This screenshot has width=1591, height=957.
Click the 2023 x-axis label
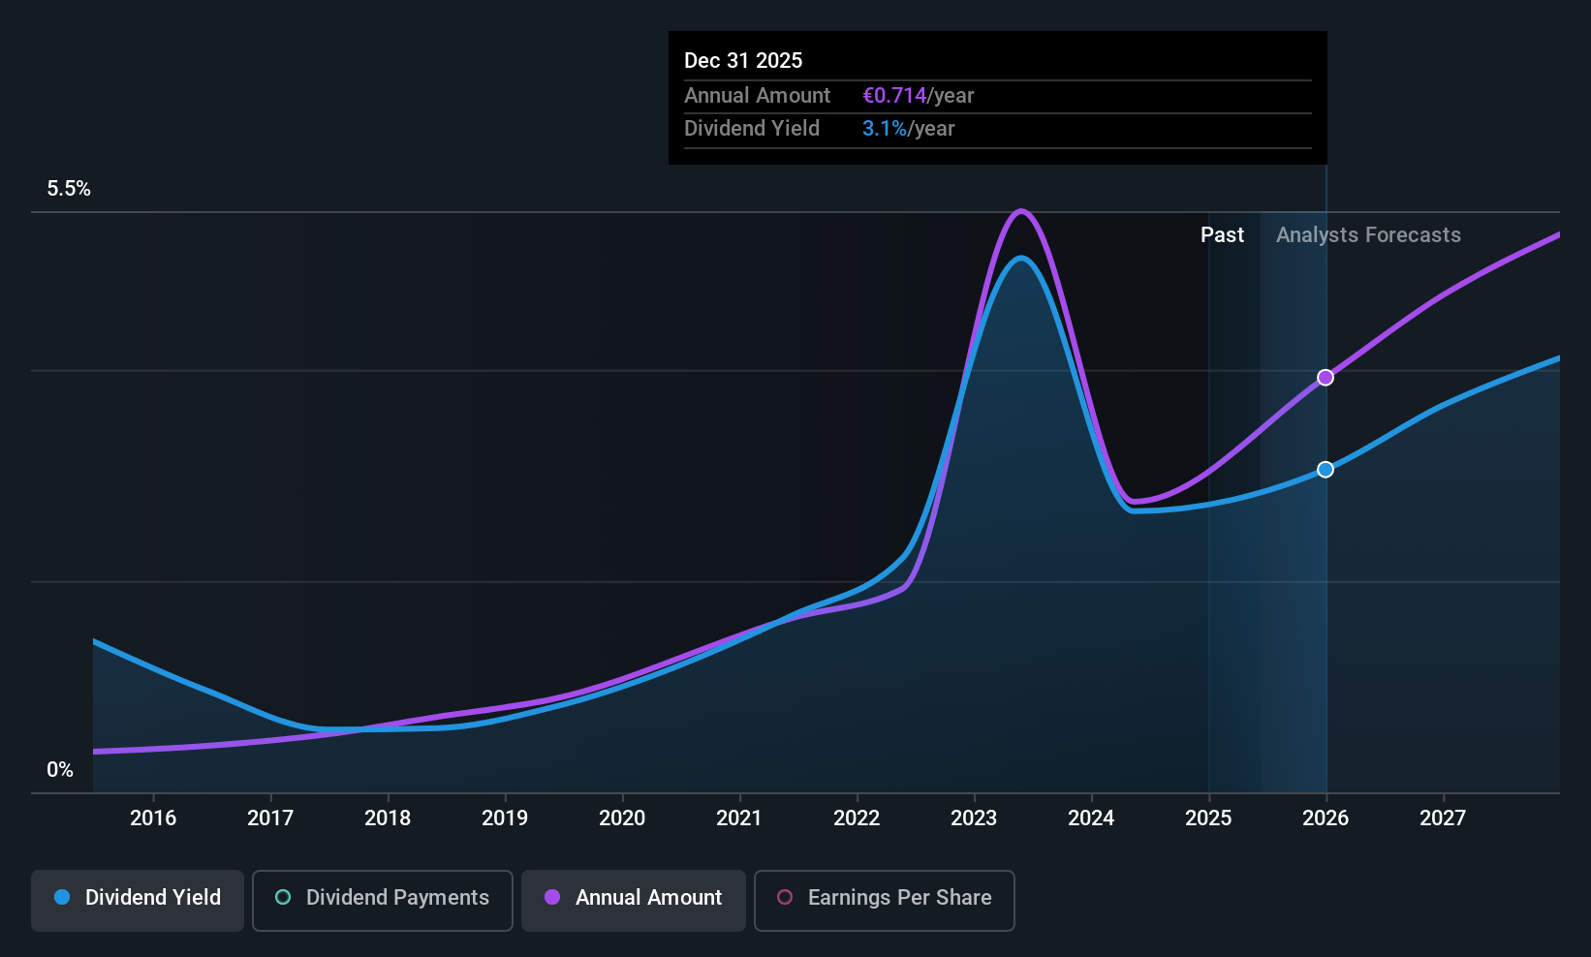tap(974, 818)
